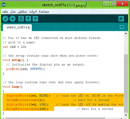Click the Upload right-arrow icon
This screenshot has height=119, width=130.
click(x=12, y=19)
